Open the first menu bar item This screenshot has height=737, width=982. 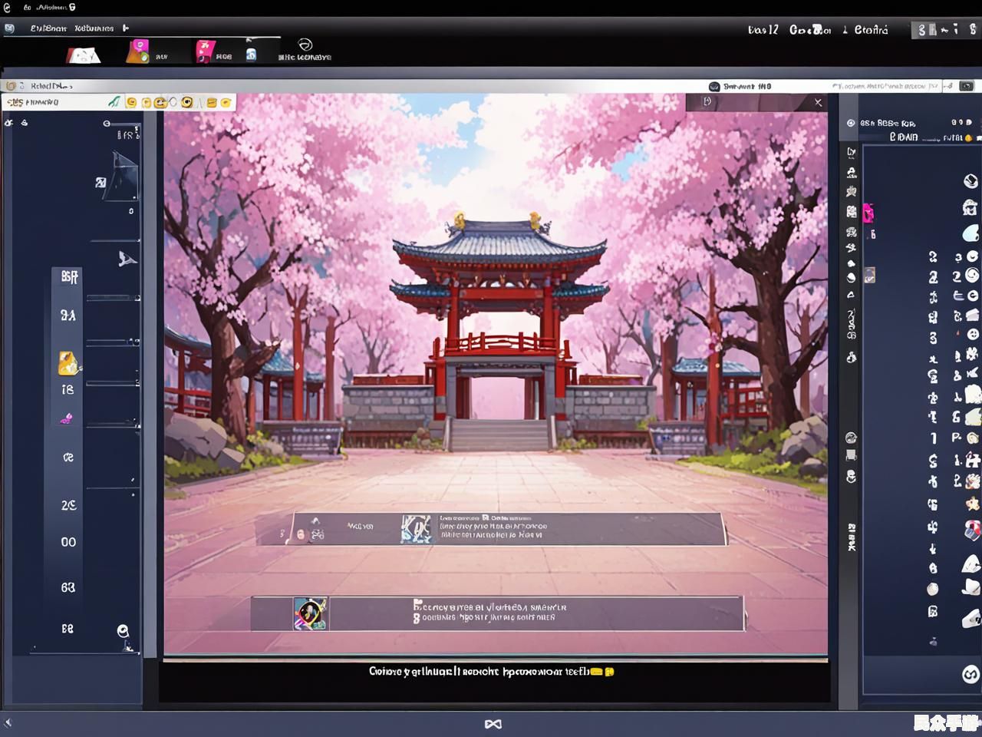49,28
